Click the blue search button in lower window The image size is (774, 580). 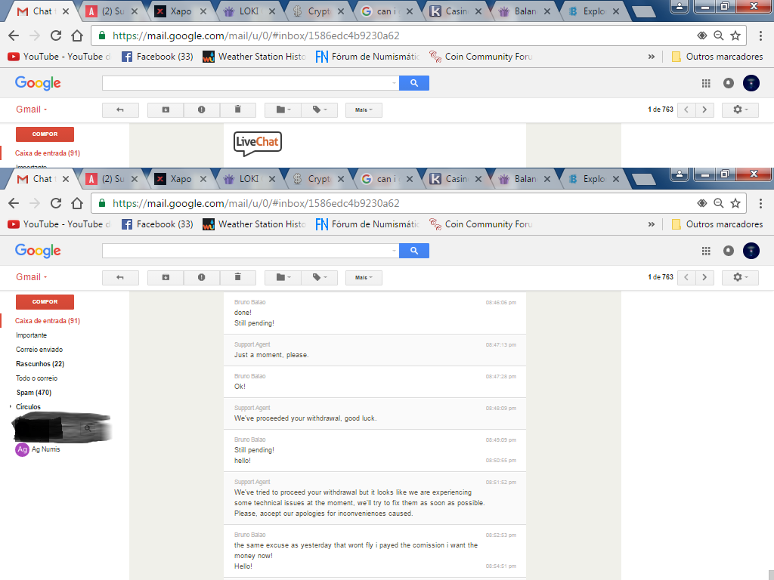[x=414, y=251]
